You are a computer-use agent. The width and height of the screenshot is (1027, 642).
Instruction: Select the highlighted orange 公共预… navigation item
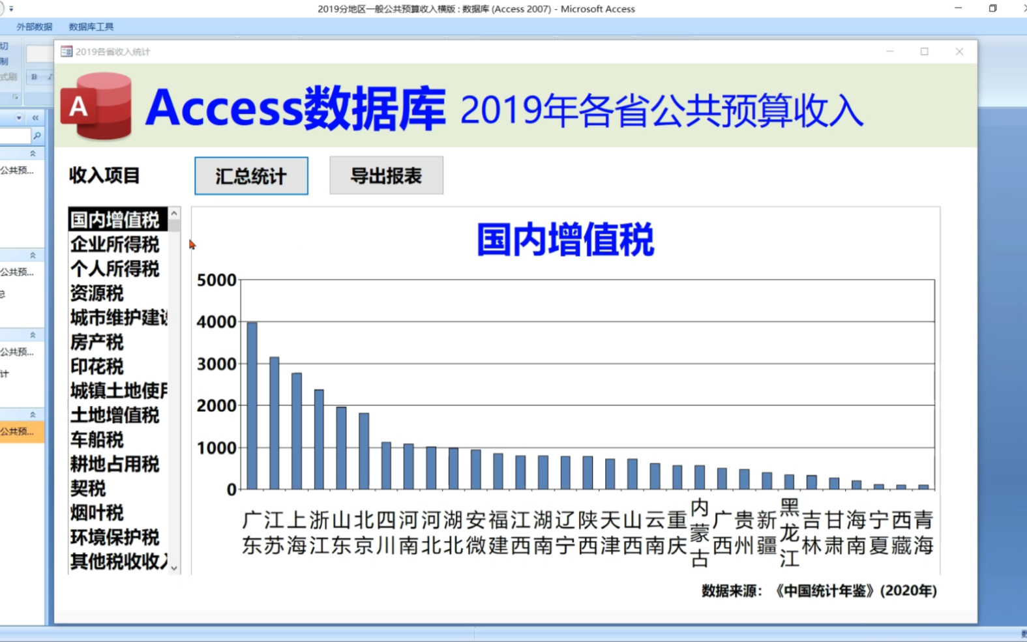tap(22, 431)
